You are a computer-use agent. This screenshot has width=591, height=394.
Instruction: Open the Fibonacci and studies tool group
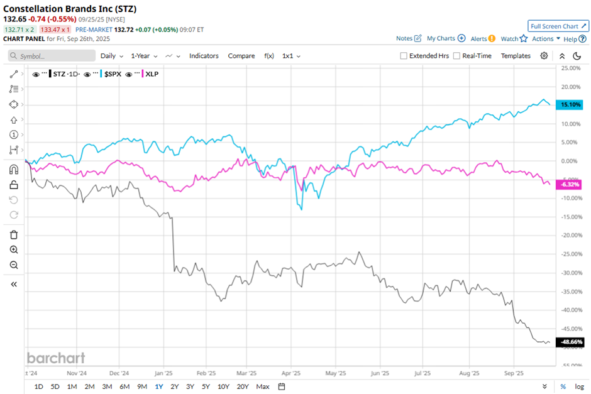pyautogui.click(x=14, y=89)
